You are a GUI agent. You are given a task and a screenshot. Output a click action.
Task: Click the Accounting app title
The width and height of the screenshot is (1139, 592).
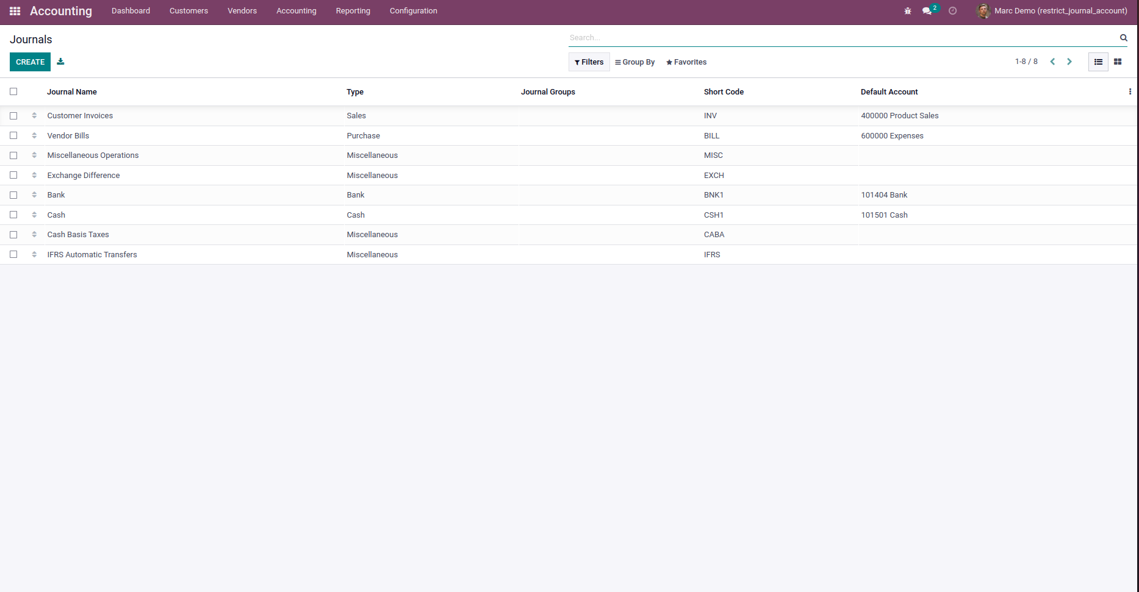point(61,11)
